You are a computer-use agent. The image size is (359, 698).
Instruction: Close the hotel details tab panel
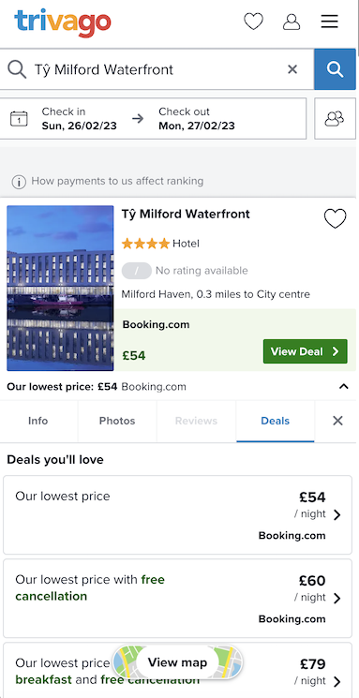[x=337, y=421]
